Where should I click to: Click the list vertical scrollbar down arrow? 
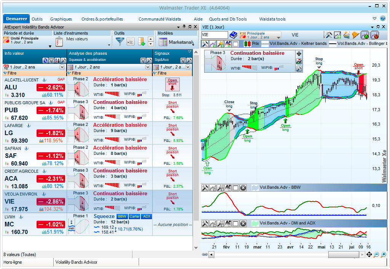coord(196,248)
